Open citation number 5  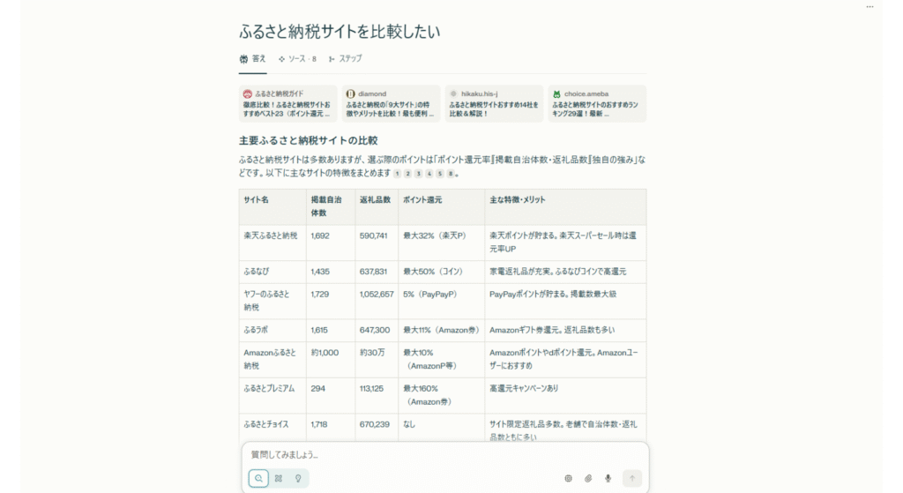click(440, 174)
